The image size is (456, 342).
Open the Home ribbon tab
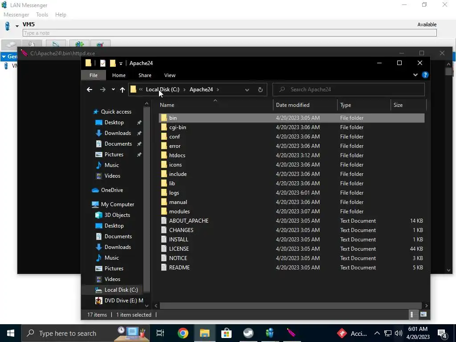point(119,75)
